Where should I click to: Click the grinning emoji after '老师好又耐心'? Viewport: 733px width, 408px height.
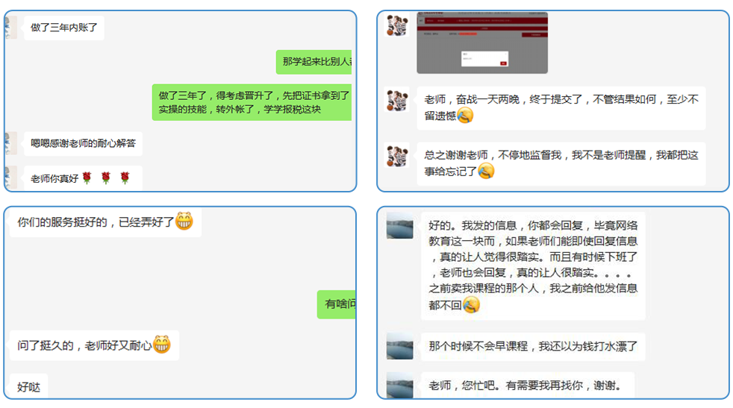pos(162,345)
